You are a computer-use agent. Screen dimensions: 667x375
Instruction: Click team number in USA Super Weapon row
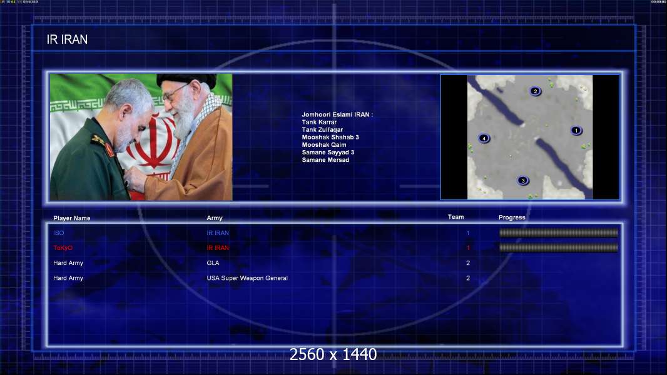point(468,277)
